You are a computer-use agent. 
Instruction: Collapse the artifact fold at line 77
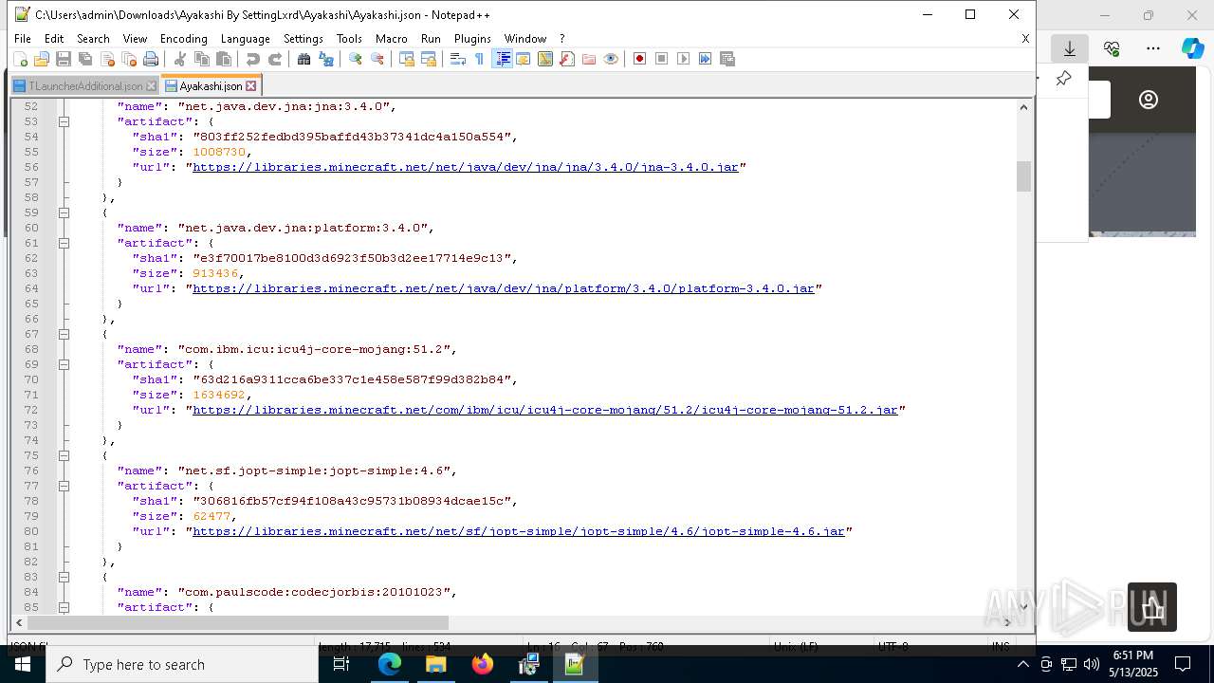[64, 486]
